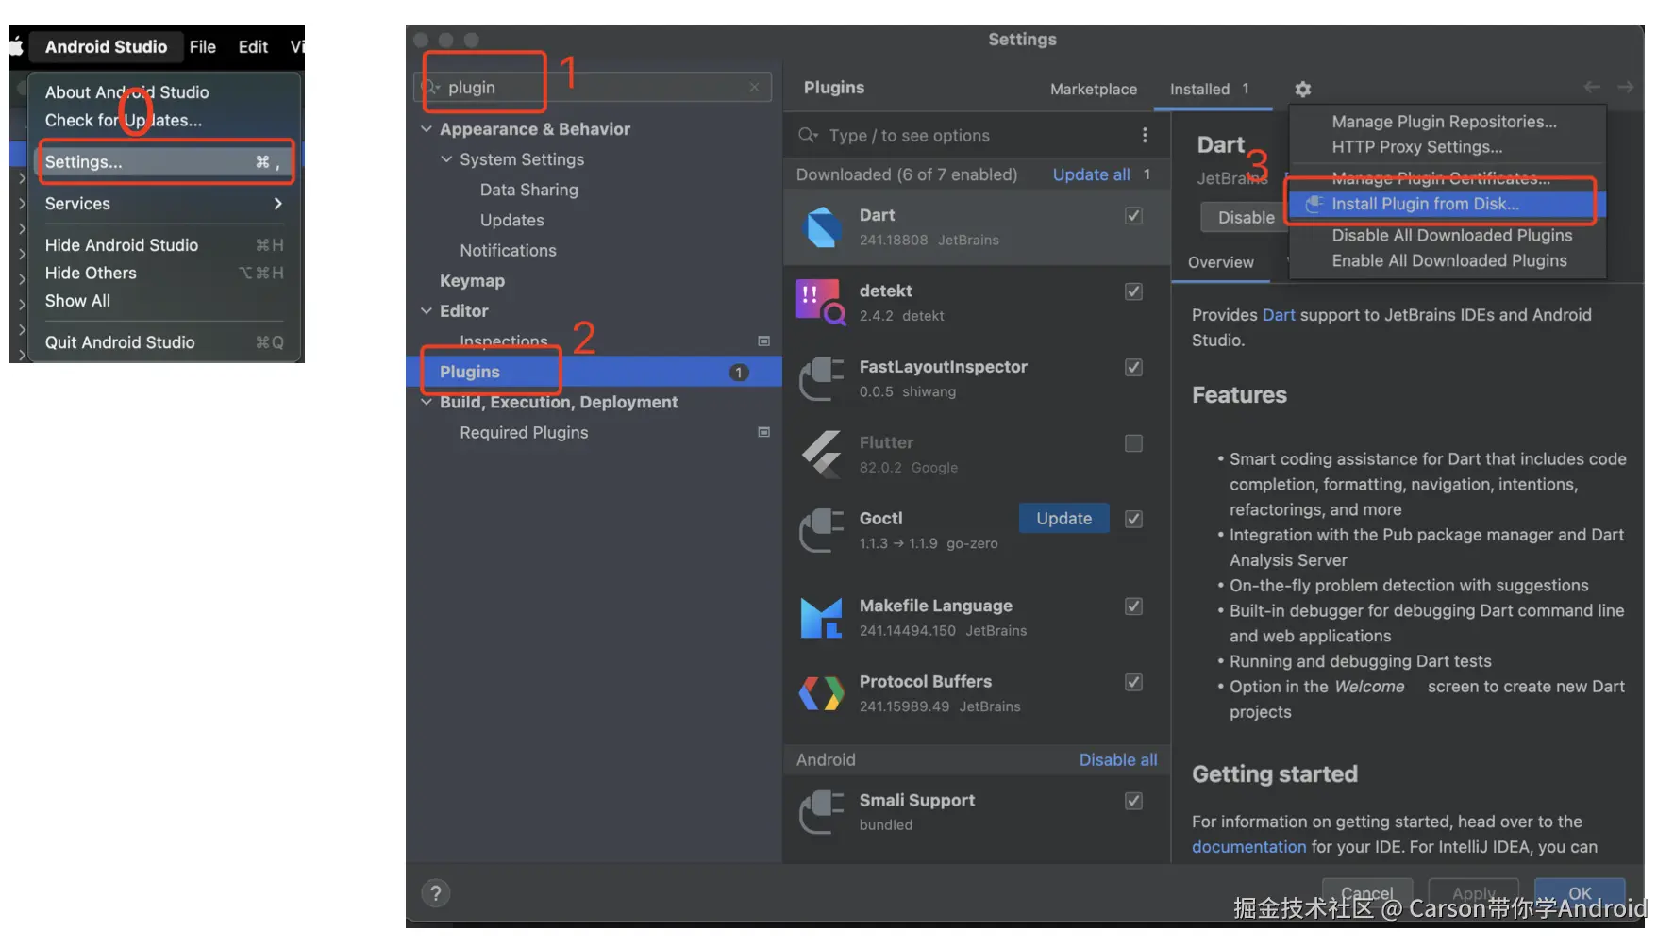
Task: Open the plugins gear settings menu
Action: [x=1303, y=89]
